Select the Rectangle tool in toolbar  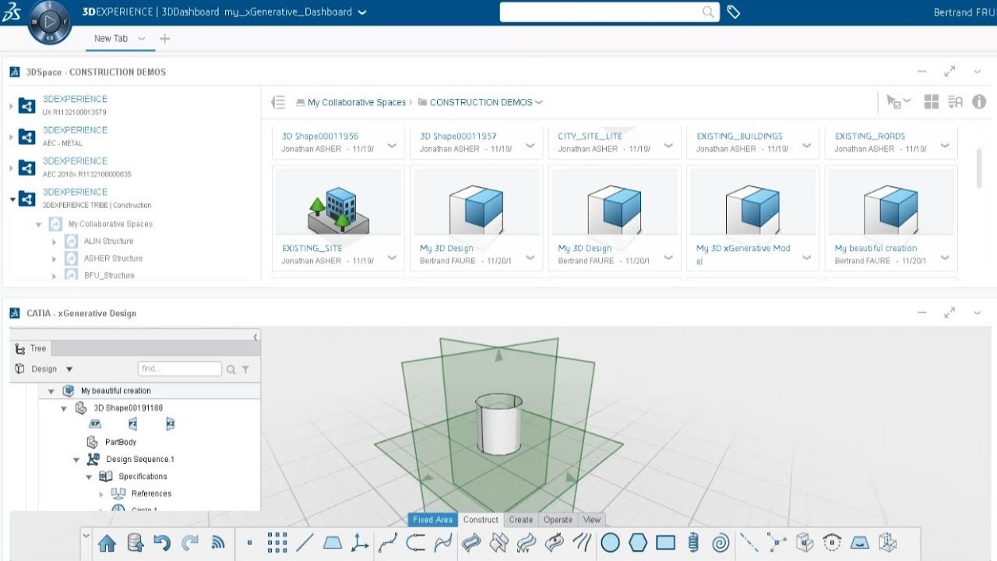[665, 543]
